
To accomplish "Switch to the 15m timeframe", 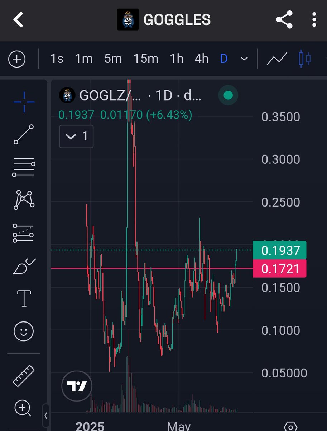I will [x=146, y=59].
